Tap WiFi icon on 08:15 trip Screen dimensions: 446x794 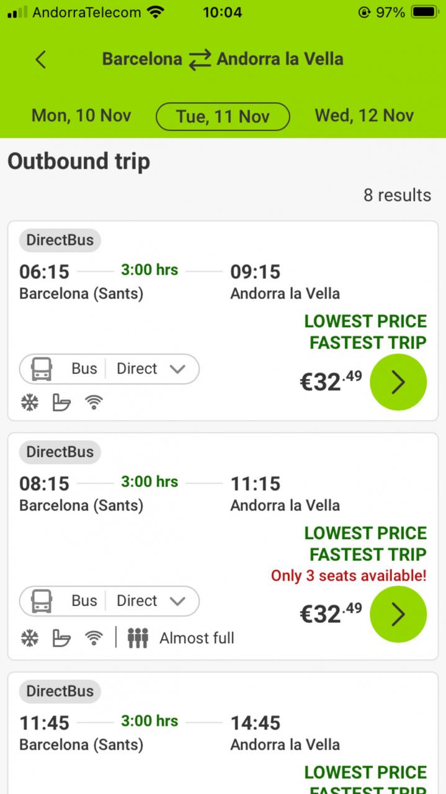point(94,638)
